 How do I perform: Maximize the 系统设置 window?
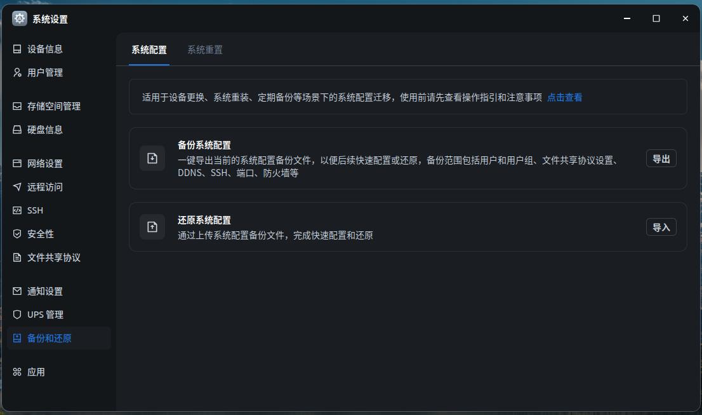pyautogui.click(x=656, y=18)
